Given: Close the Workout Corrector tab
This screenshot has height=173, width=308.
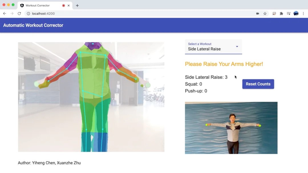Looking at the screenshot, I should tap(68, 5).
